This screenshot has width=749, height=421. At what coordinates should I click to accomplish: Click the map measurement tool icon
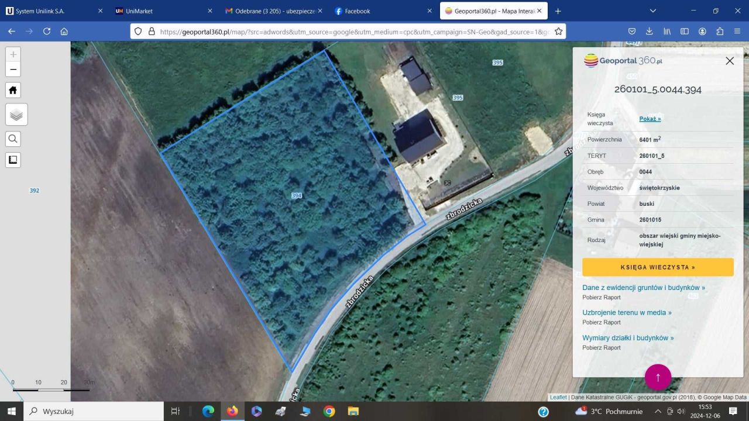(13, 160)
